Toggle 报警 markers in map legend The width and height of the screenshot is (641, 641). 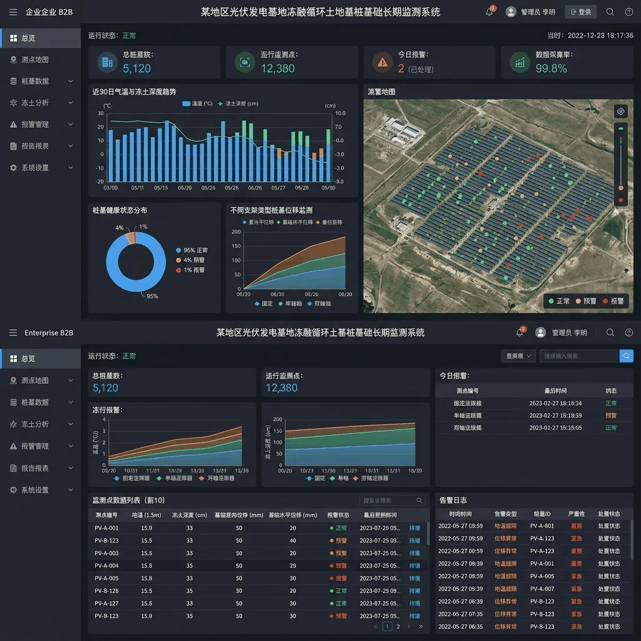pyautogui.click(x=613, y=301)
